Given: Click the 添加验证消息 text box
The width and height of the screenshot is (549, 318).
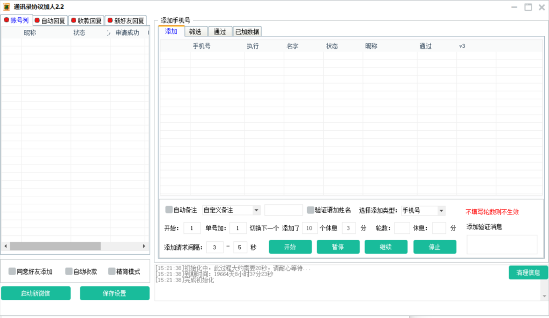Looking at the screenshot, I should [x=502, y=245].
